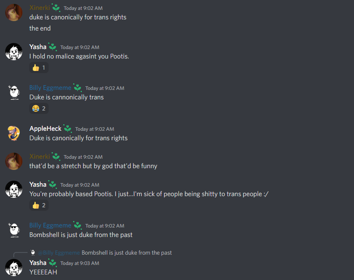Click AppleHeck's profile avatar
Screen dimensions: 354x280
click(x=14, y=133)
